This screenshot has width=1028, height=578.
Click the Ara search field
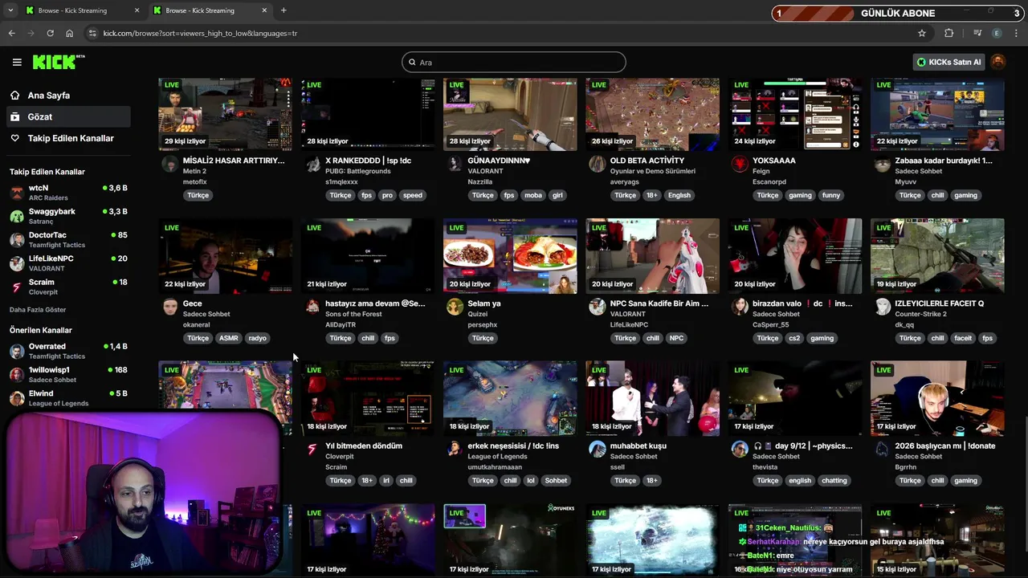click(x=514, y=62)
